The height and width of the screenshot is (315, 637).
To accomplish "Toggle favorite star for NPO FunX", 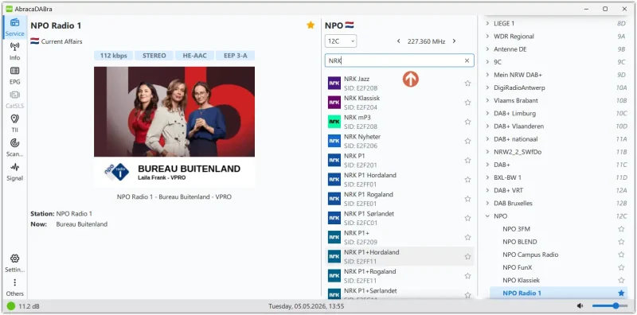I will point(621,267).
